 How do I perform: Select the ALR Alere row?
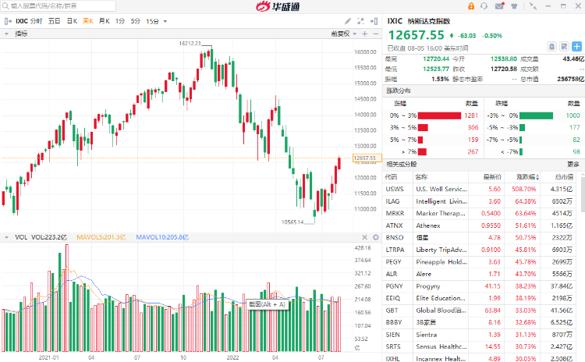(480, 274)
